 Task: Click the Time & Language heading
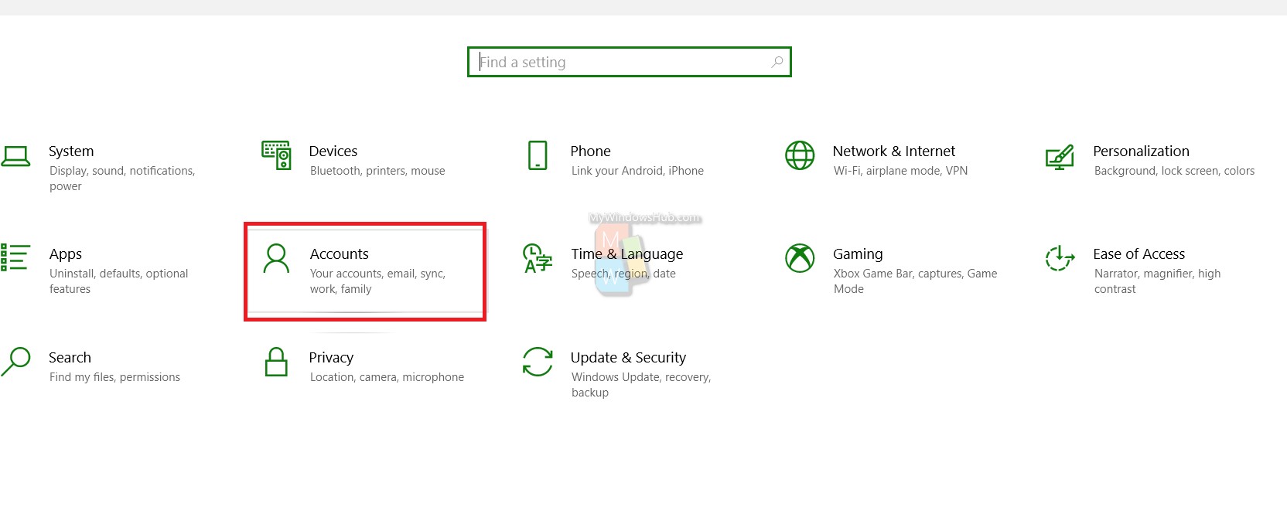pos(627,255)
